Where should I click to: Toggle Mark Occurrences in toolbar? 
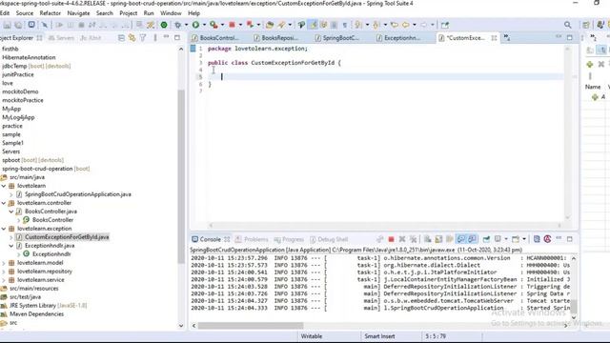314,25
